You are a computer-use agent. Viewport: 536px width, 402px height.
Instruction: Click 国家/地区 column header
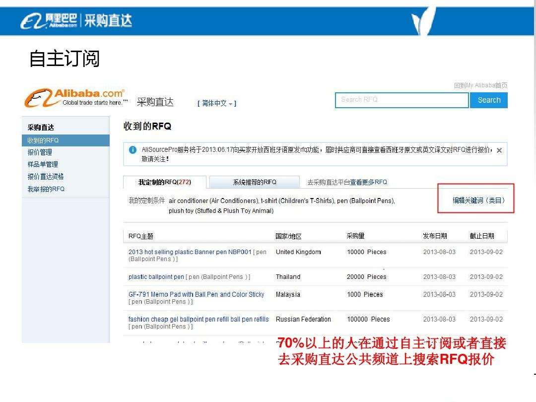tap(288, 236)
